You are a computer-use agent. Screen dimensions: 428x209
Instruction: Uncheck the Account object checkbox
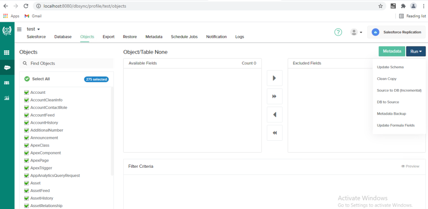pyautogui.click(x=27, y=92)
